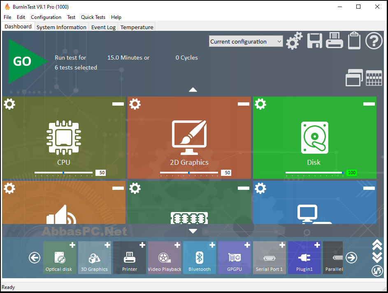The image size is (388, 293).
Task: Click the GPGPU test tile
Action: (x=235, y=257)
